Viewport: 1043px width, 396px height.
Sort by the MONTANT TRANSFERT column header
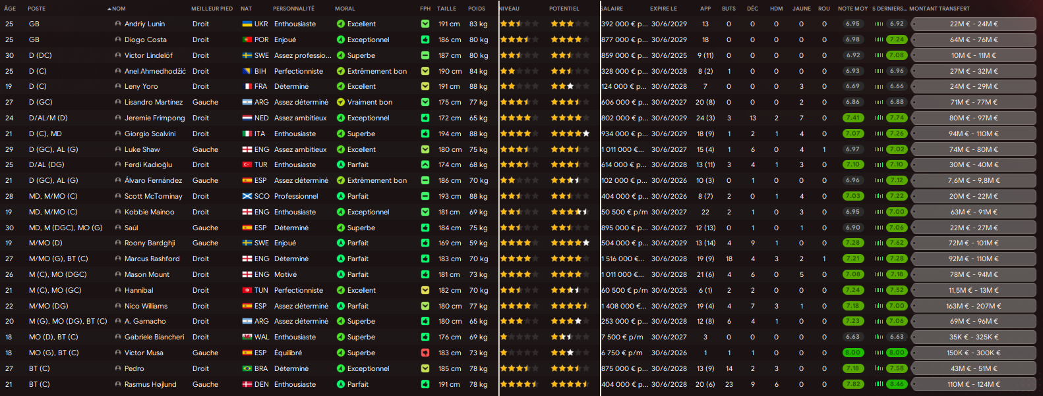939,9
